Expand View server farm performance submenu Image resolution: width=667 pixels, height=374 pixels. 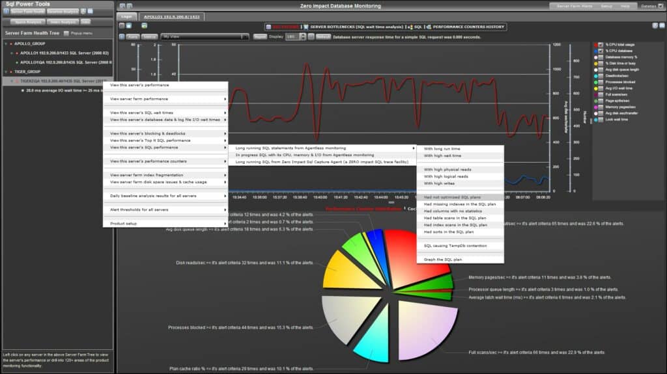[165, 99]
